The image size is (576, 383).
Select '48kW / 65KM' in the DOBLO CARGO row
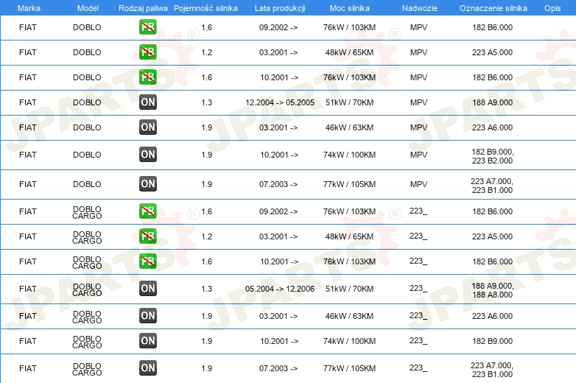pos(349,236)
